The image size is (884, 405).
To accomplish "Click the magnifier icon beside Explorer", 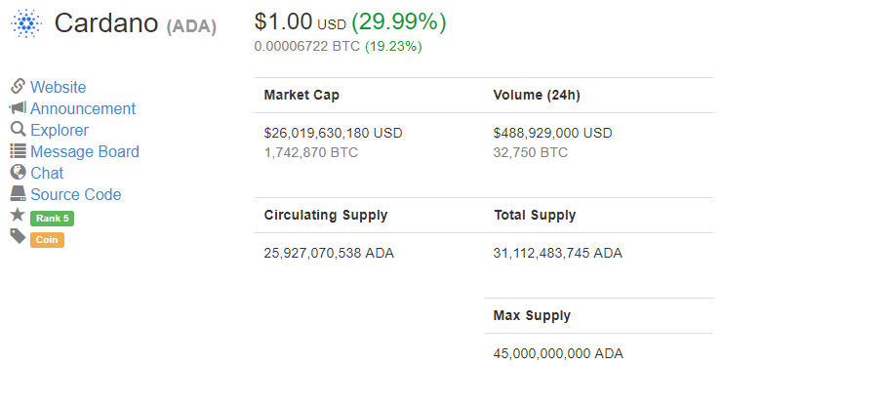I will click(x=18, y=129).
